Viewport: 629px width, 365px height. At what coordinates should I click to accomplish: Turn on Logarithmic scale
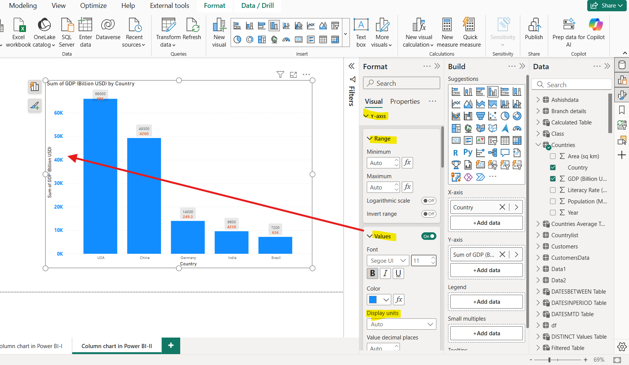(428, 200)
